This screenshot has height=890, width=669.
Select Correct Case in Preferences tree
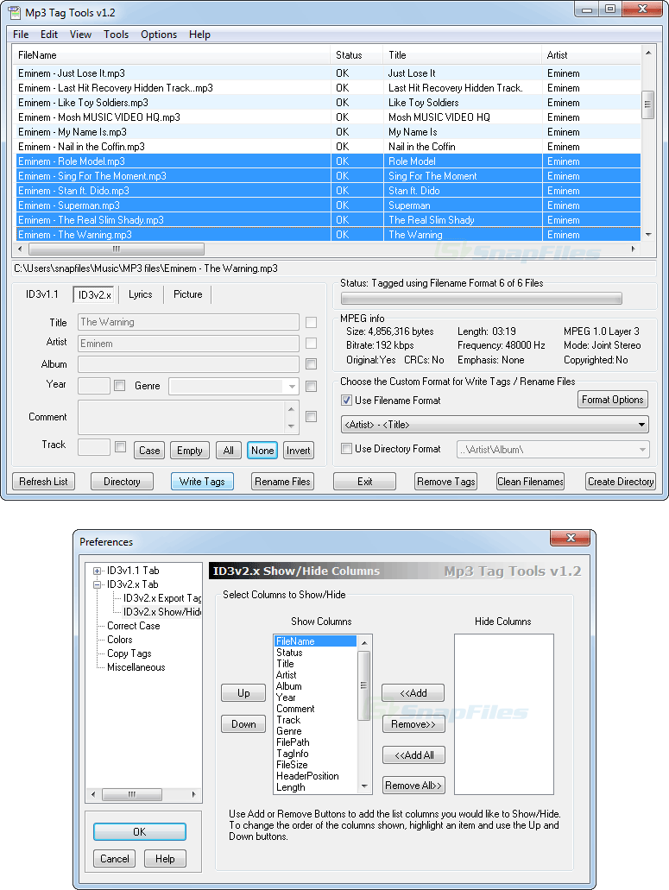tap(133, 626)
